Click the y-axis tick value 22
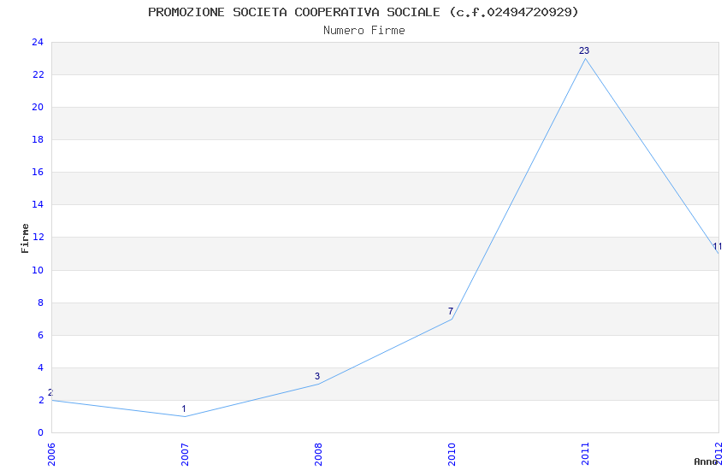The width and height of the screenshot is (727, 470). pos(38,75)
